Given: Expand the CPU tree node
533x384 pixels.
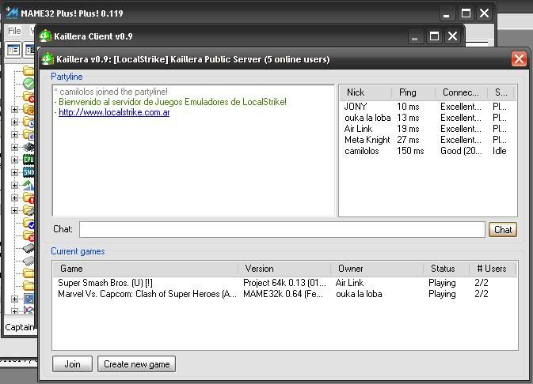Looking at the screenshot, I should point(14,160).
